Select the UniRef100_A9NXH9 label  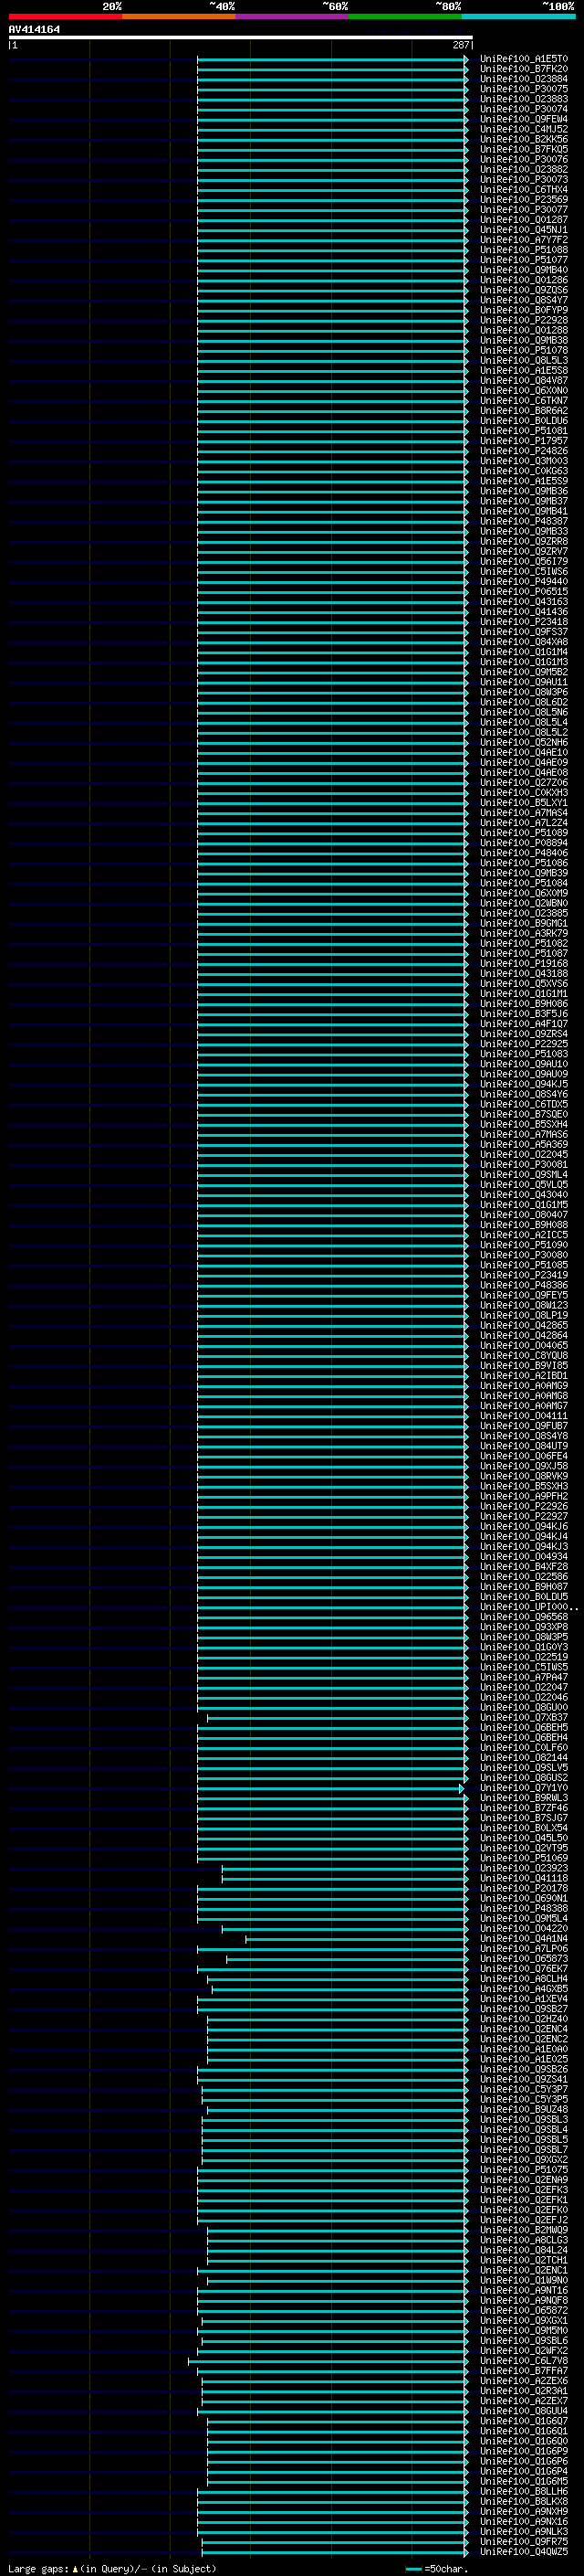(x=523, y=2511)
